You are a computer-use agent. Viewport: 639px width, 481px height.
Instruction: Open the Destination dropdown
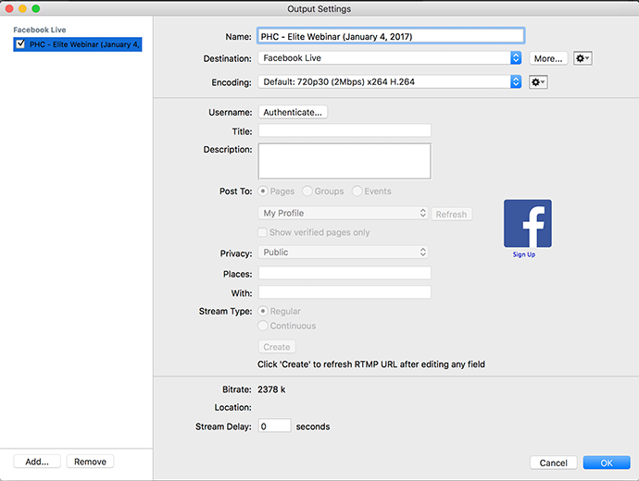(390, 58)
